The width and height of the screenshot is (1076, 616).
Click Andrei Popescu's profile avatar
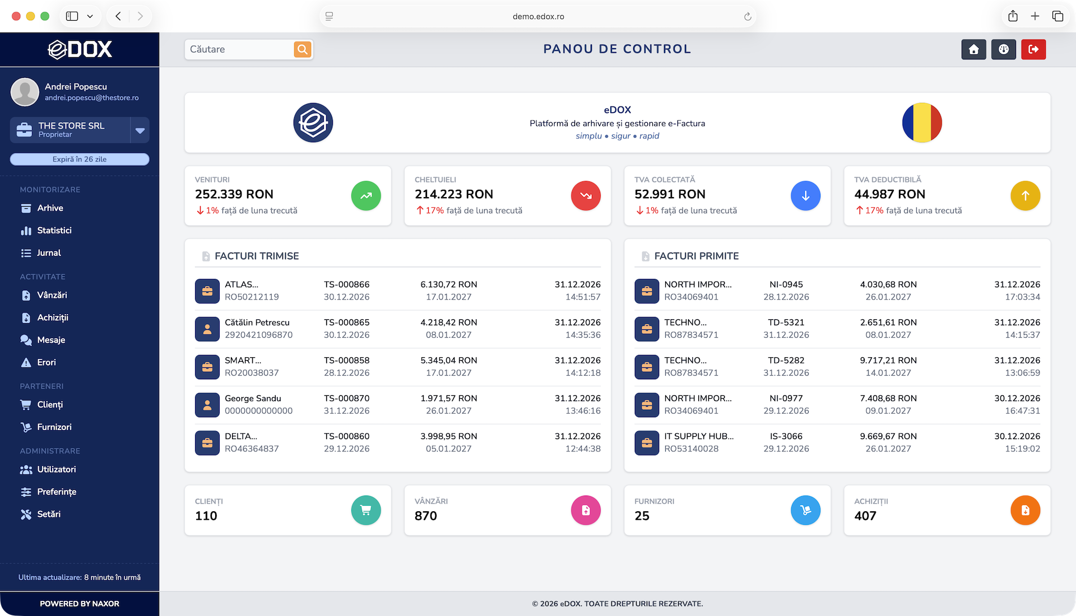[x=25, y=92]
